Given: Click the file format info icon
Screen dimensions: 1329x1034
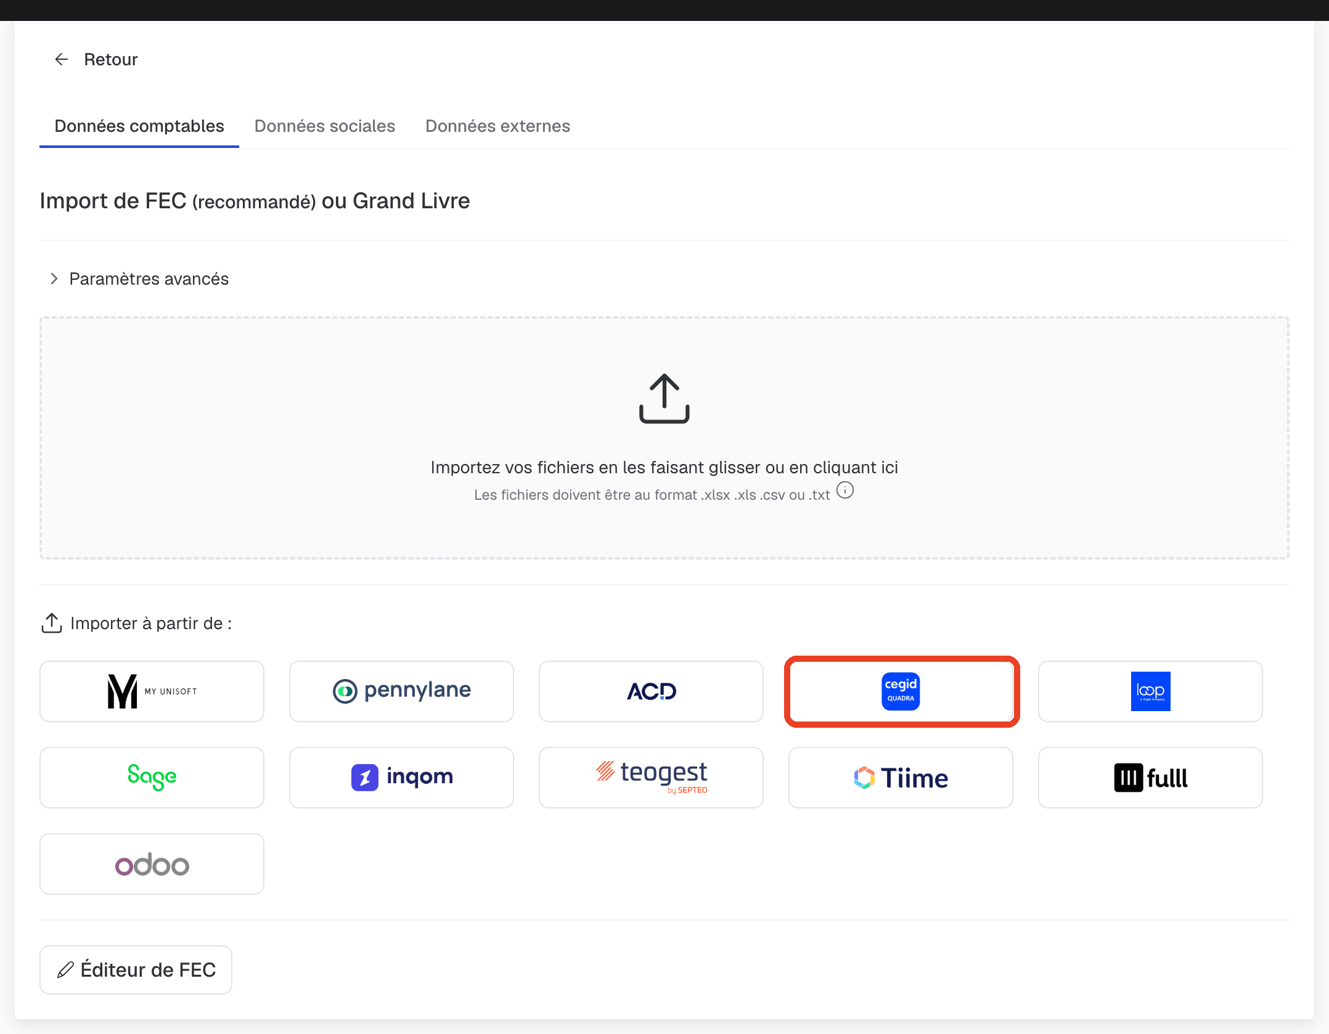Looking at the screenshot, I should point(845,490).
